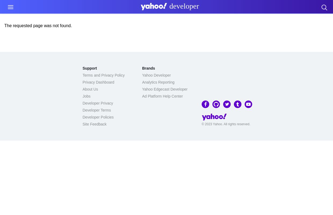Image resolution: width=333 pixels, height=215 pixels.
Task: Open Developer Policies link
Action: 98,117
